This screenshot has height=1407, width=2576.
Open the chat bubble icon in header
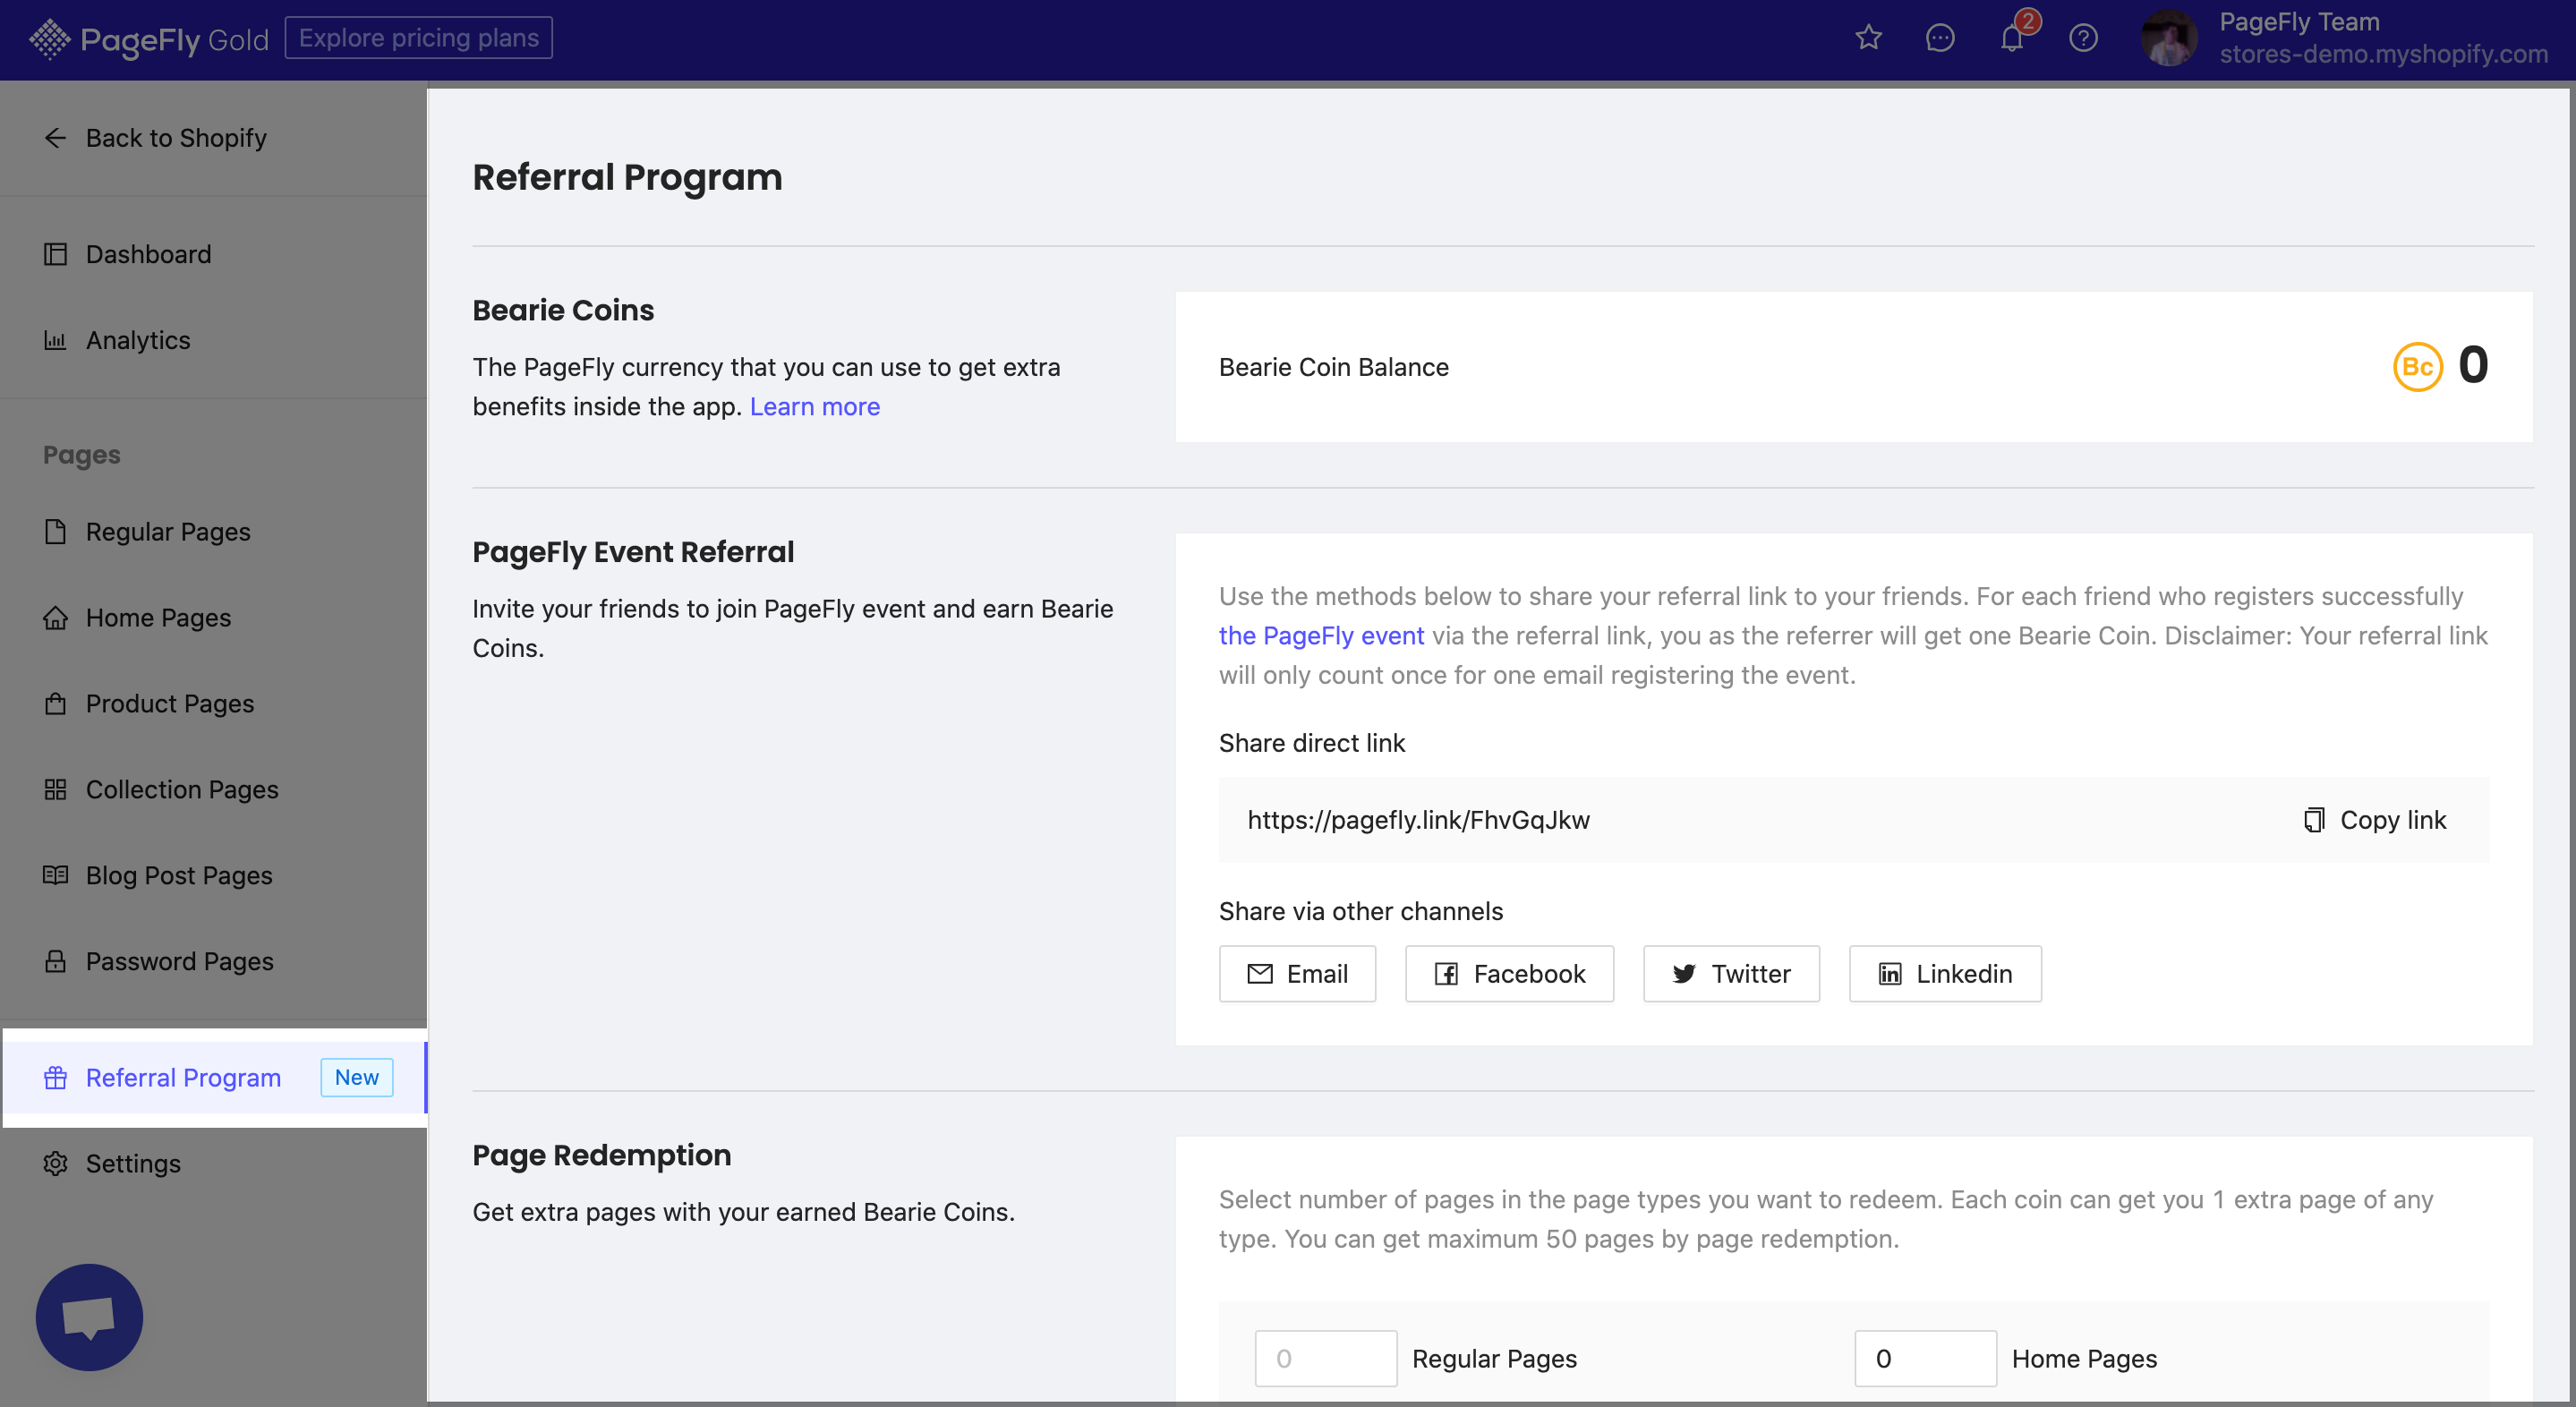click(x=1939, y=38)
